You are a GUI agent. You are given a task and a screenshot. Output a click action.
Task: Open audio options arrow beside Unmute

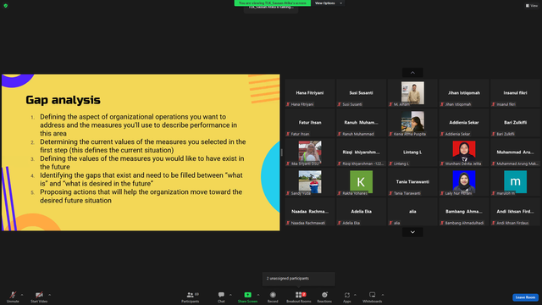pos(22,295)
